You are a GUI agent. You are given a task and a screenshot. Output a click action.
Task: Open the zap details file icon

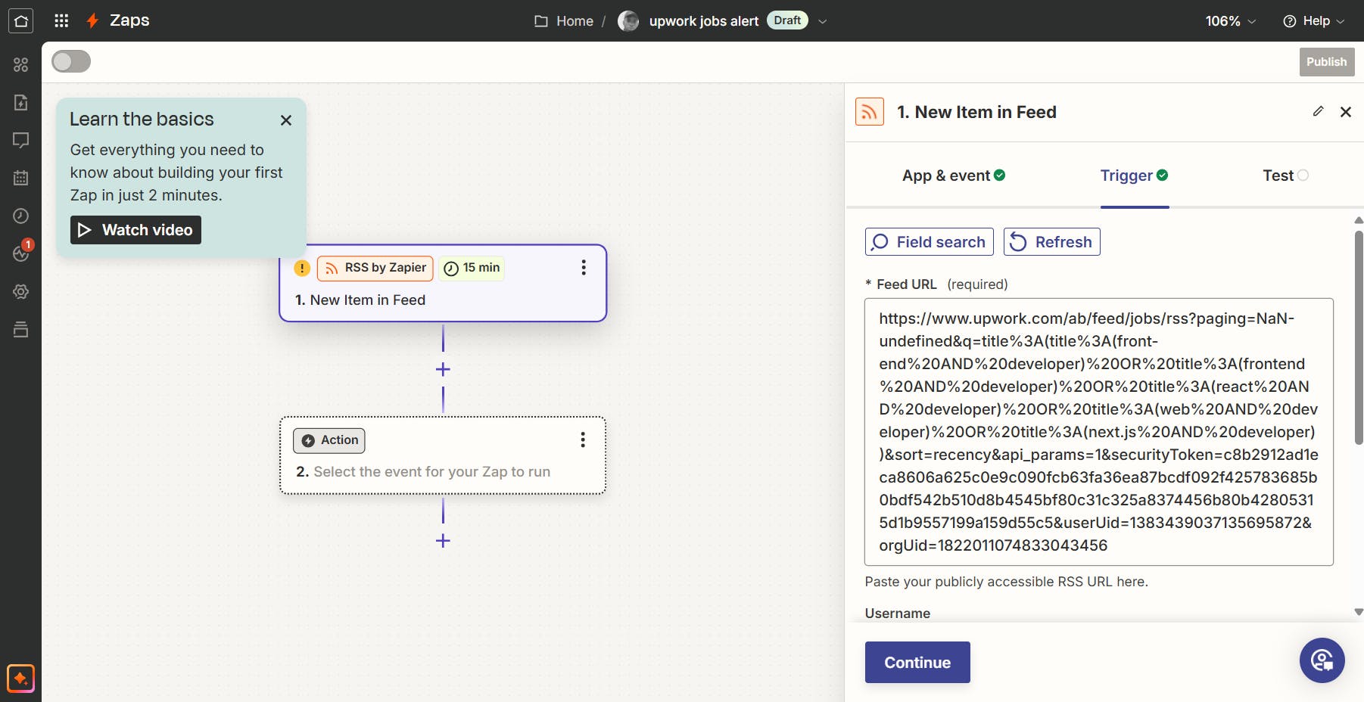21,102
